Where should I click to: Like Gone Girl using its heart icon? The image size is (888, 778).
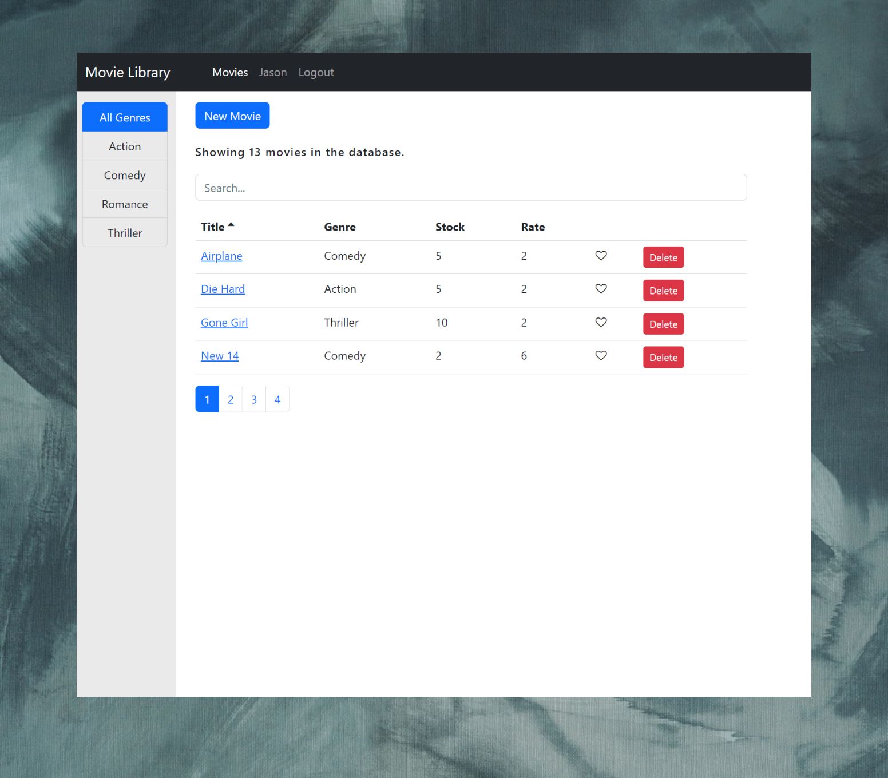pos(601,323)
